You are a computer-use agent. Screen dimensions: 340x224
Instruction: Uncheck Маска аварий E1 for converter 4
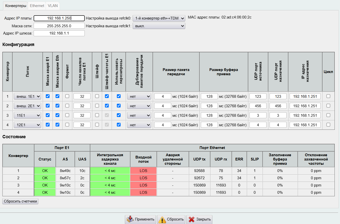point(48,124)
